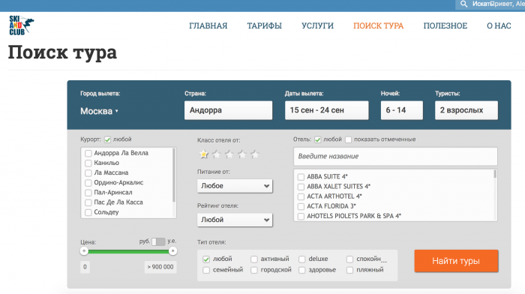525x294 pixels.
Task: Open the Андорра country selector
Action: (228, 110)
